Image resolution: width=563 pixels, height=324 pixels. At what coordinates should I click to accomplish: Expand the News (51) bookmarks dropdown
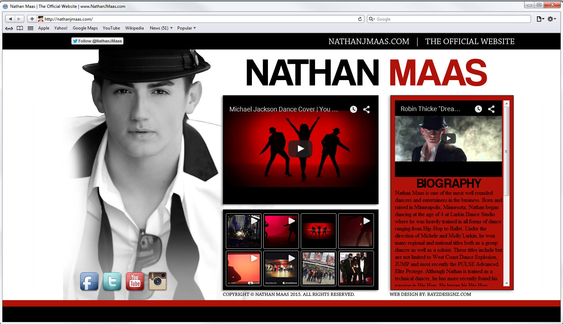tap(161, 28)
